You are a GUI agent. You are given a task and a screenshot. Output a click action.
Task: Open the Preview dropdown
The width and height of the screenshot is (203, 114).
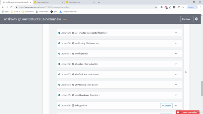187,19
